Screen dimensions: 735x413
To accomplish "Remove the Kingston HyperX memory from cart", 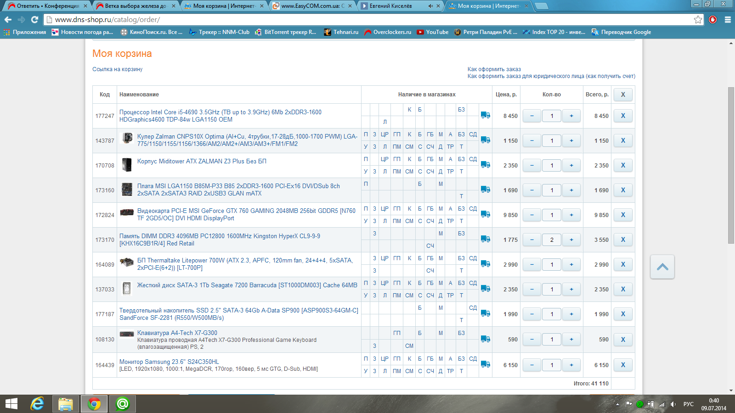I will click(623, 240).
